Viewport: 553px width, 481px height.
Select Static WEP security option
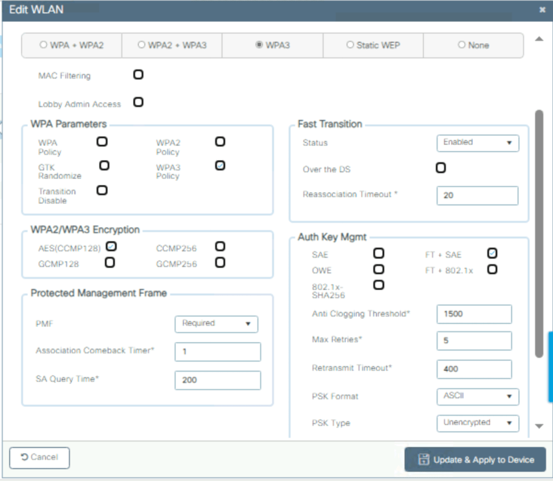[x=350, y=45]
